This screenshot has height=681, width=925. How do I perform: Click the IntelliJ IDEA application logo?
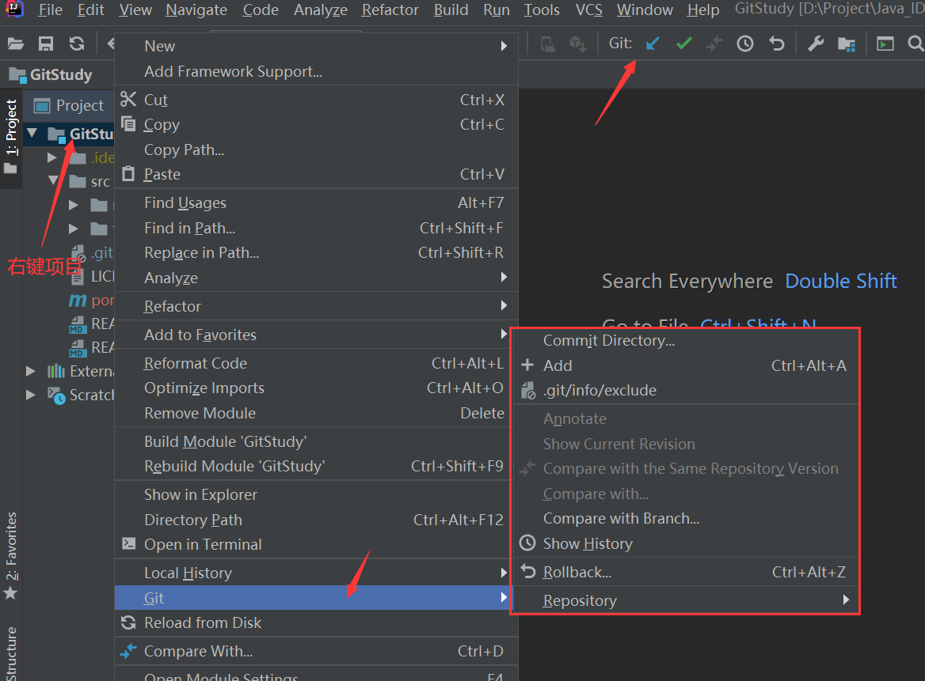14,9
